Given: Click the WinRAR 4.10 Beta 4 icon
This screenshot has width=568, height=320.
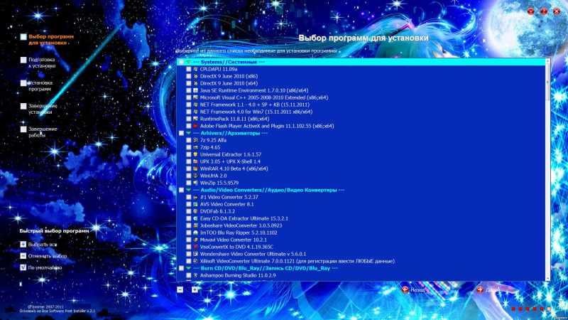Looking at the screenshot, I should coord(196,169).
